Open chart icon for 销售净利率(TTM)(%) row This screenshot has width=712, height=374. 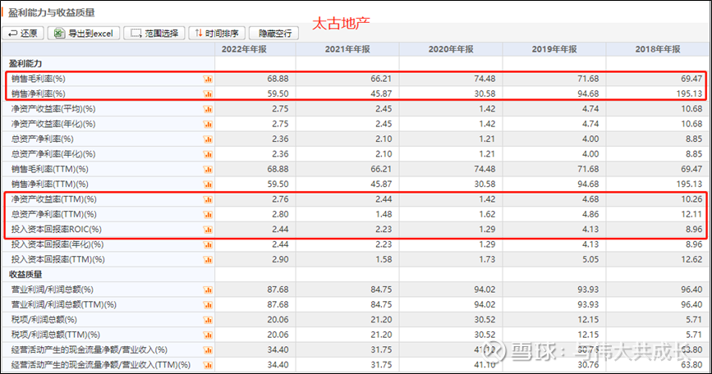[x=208, y=184]
